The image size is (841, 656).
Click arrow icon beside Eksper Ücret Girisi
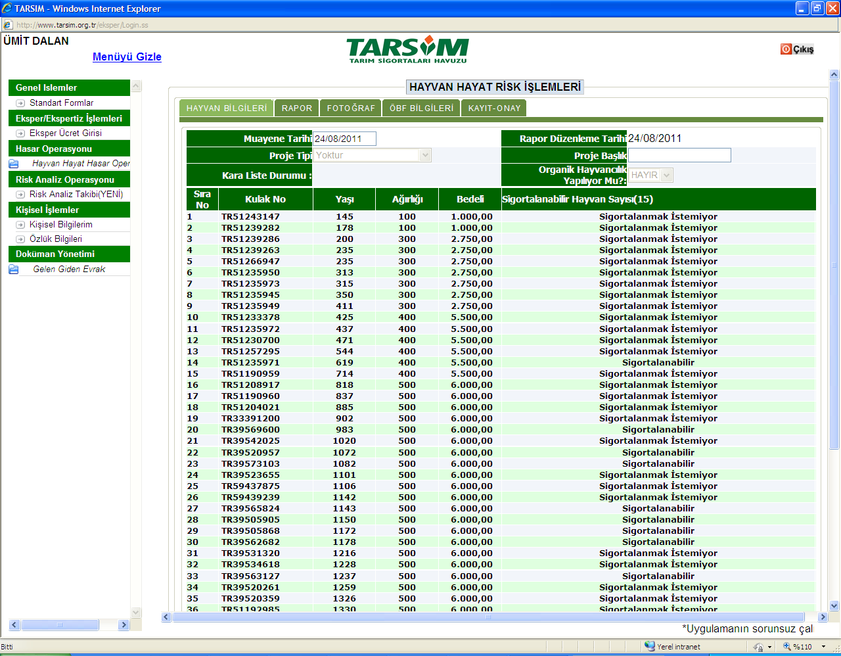click(20, 133)
